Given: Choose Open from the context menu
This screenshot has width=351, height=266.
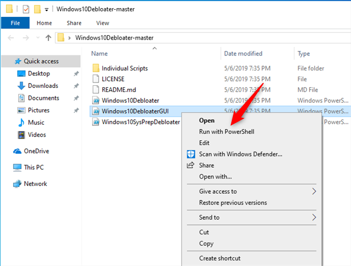Looking at the screenshot, I should click(x=207, y=121).
